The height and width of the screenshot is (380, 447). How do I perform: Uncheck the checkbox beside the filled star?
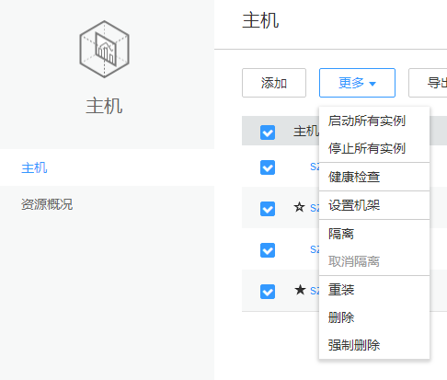[268, 292]
